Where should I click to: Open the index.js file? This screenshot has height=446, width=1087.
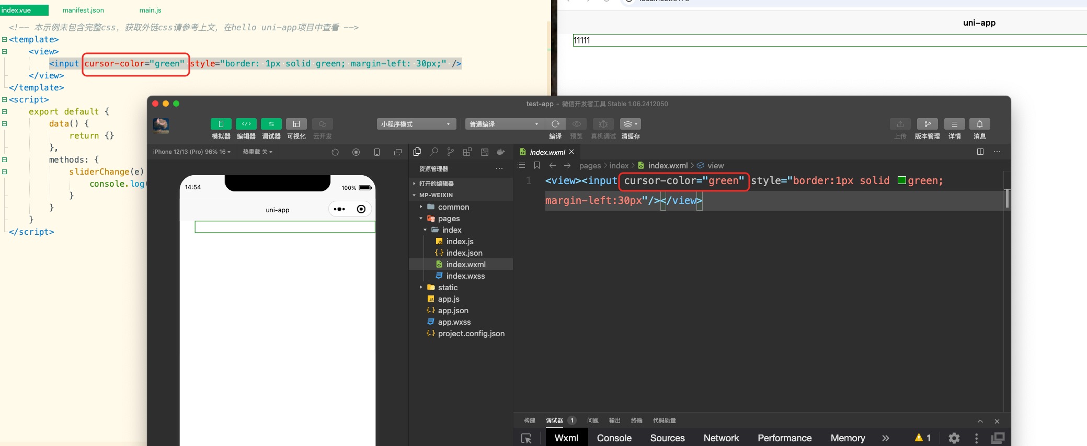tap(461, 242)
